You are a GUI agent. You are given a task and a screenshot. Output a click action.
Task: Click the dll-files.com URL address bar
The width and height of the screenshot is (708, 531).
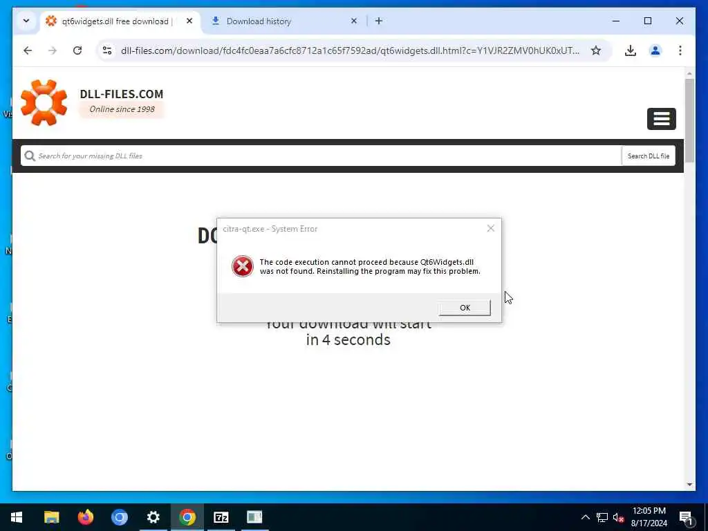click(x=350, y=50)
